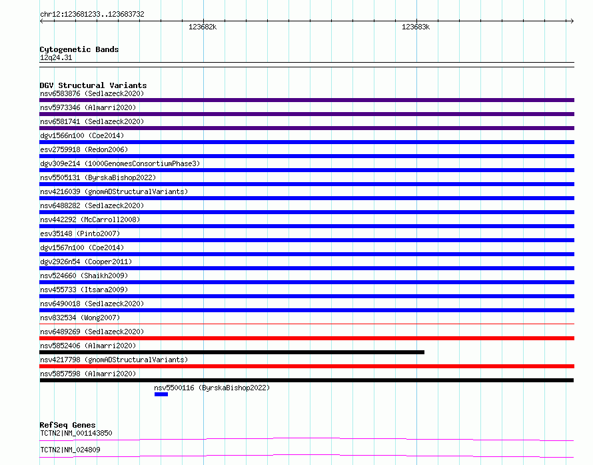Open variant nsv6488282 (Sedlazeck2020) label
Viewport: 593px width, 465px height.
click(92, 205)
